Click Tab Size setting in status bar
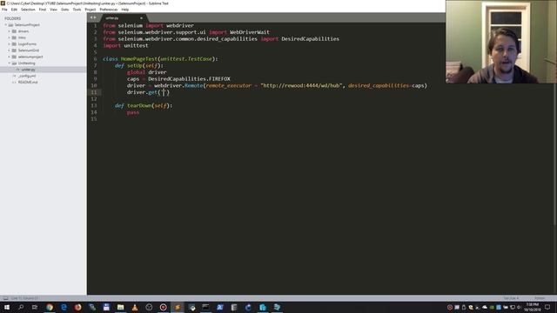Screen dimensions: 557x313 tap(511, 298)
